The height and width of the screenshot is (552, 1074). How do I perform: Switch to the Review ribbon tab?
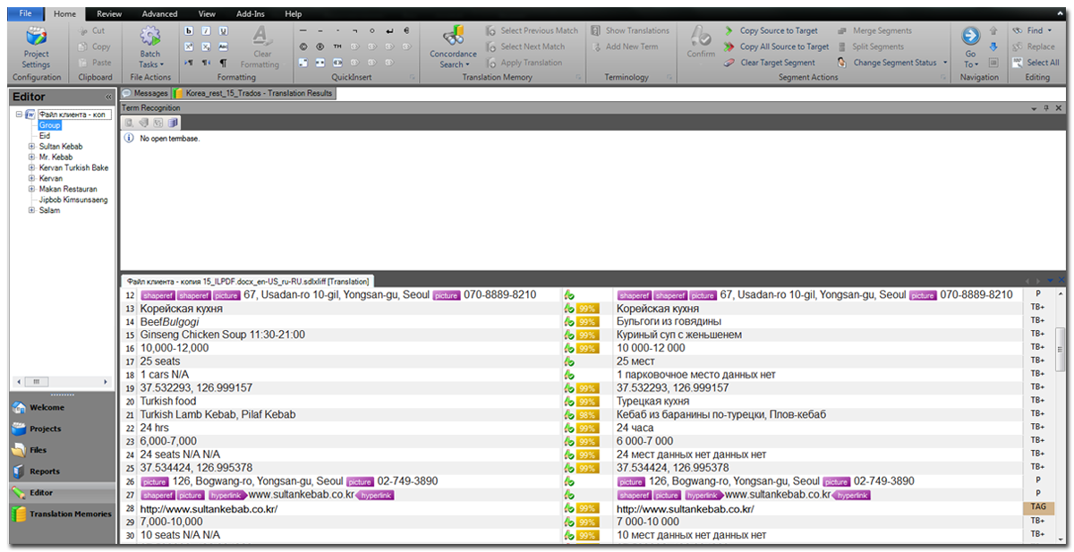[109, 14]
